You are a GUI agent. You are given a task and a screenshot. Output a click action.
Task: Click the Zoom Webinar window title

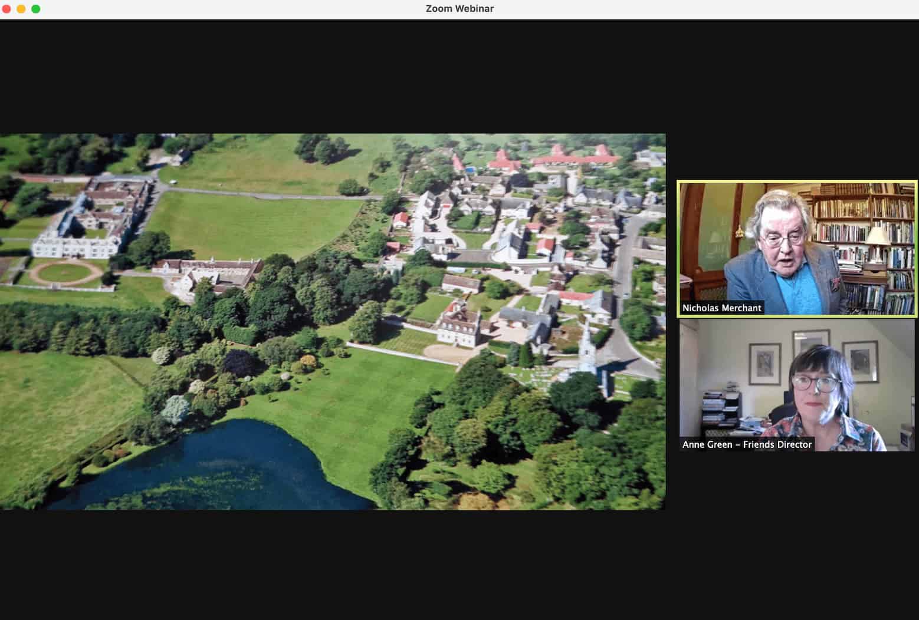[x=459, y=9]
